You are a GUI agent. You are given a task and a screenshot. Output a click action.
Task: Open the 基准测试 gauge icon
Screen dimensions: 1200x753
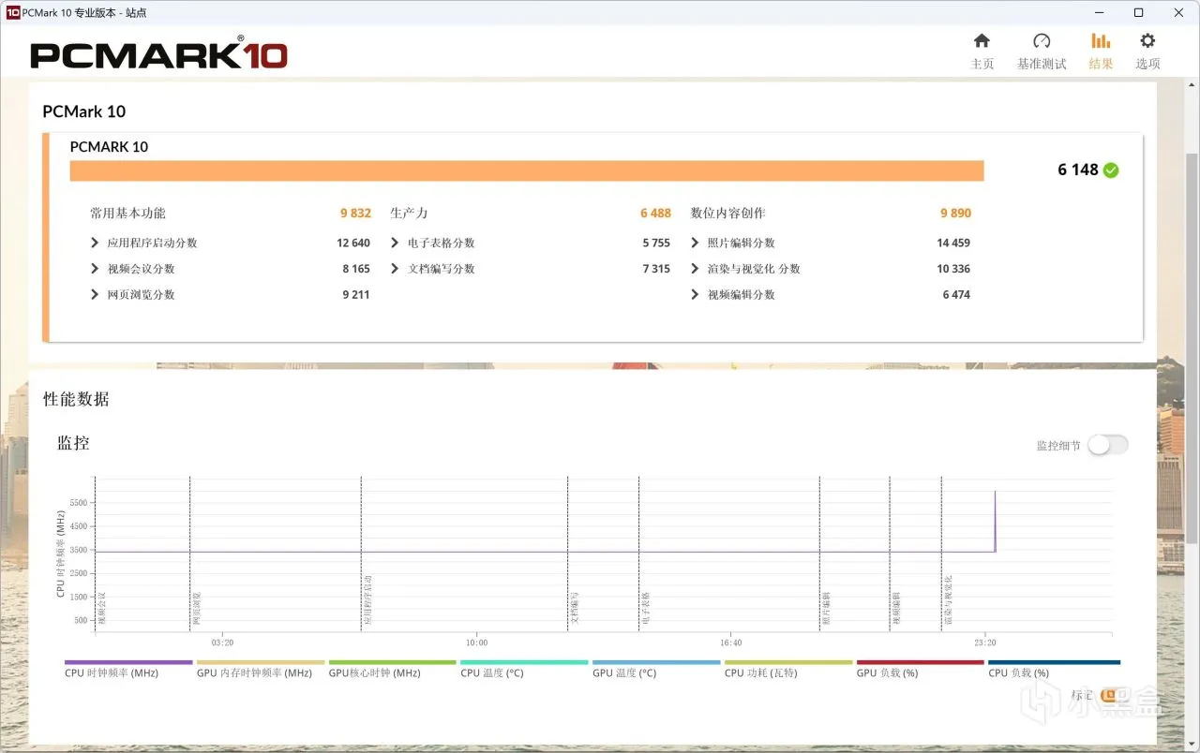tap(1042, 40)
